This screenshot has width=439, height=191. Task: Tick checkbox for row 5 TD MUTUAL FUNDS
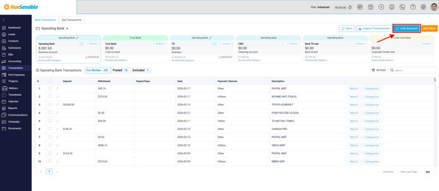click(x=50, y=120)
